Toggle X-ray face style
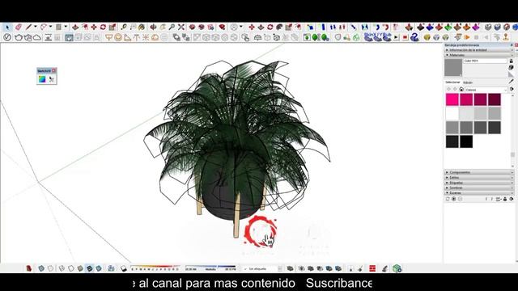Viewport: 518px width, 291px height. click(x=41, y=268)
